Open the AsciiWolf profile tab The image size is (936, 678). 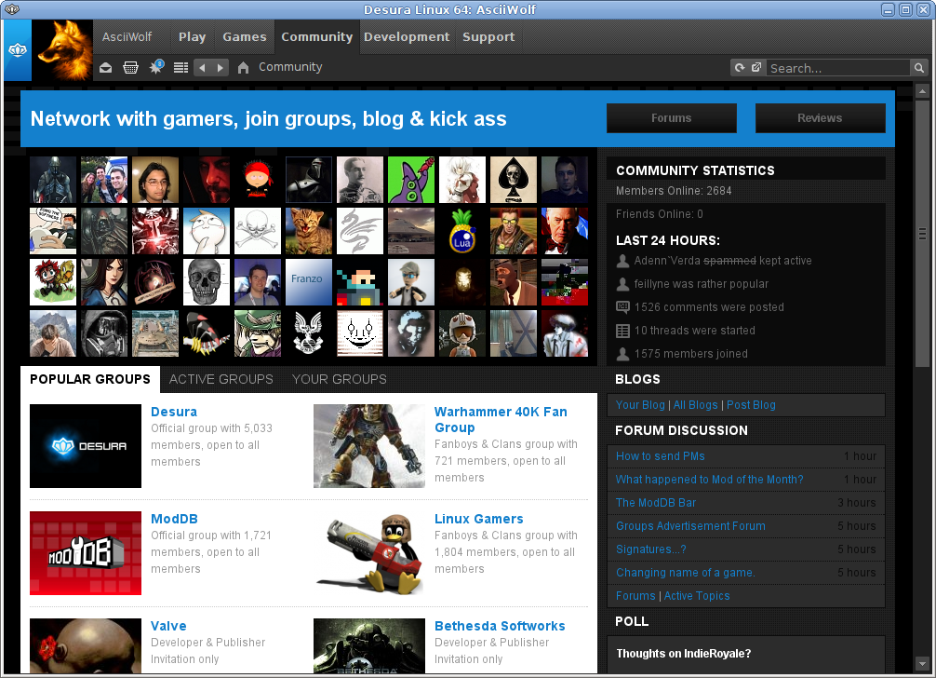[127, 37]
